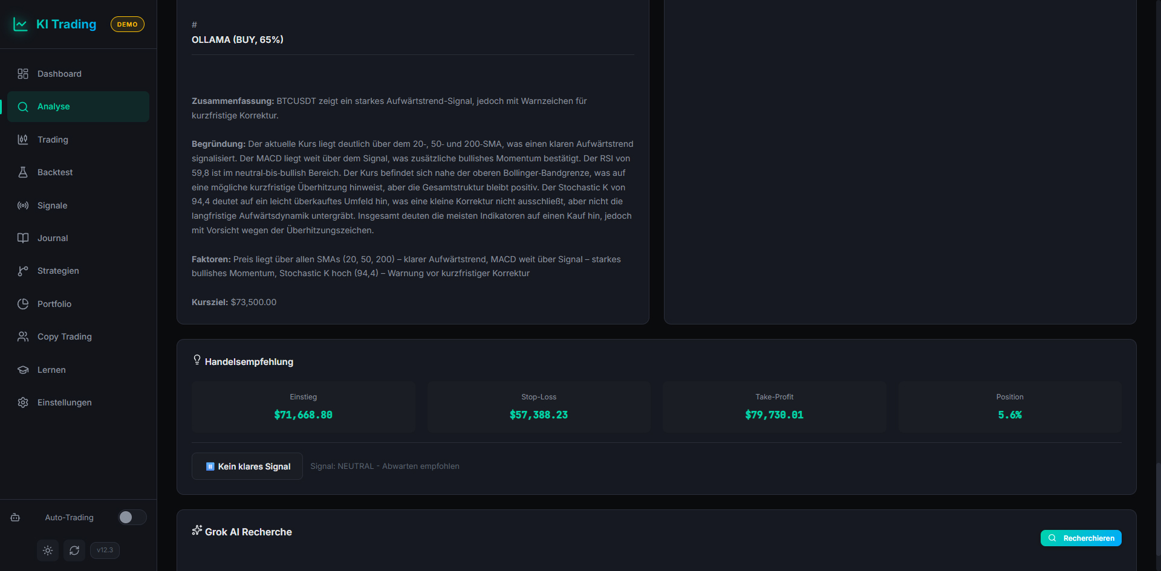Click the Kein klares Signal button
Screen dimensions: 1161x571
pos(247,466)
